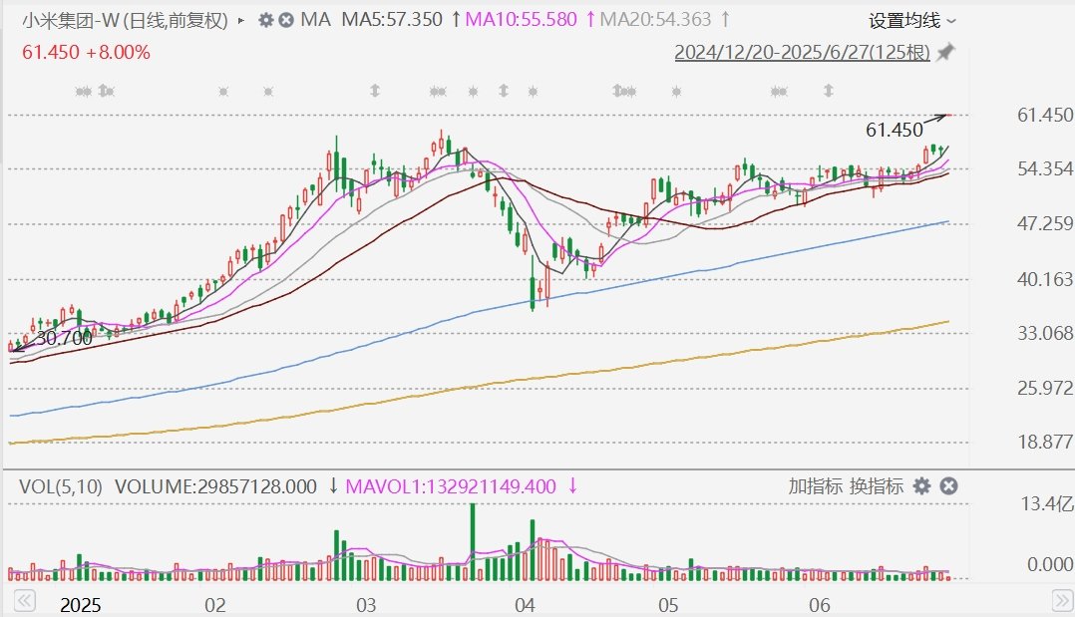Select the 小米集团-W (日线,前复权) title
This screenshot has width=1075, height=617.
click(x=125, y=21)
